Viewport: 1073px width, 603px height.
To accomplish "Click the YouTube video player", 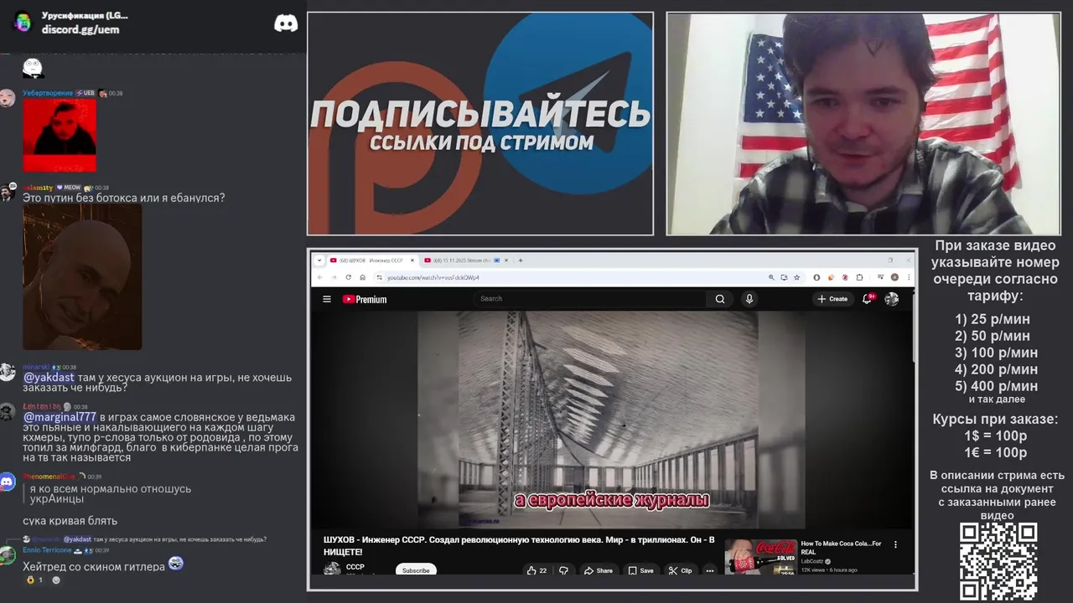I will pos(612,419).
